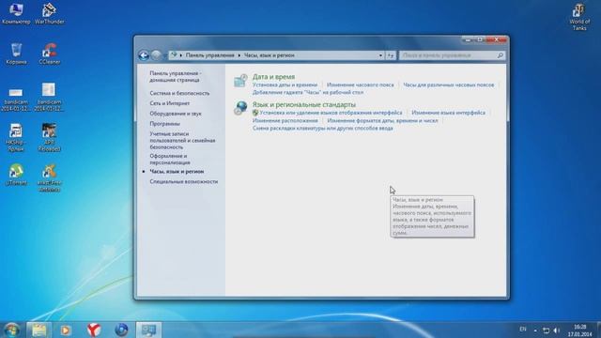Open the Компьютер desktop icon
Viewport: 601px width, 338px height.
tap(16, 13)
